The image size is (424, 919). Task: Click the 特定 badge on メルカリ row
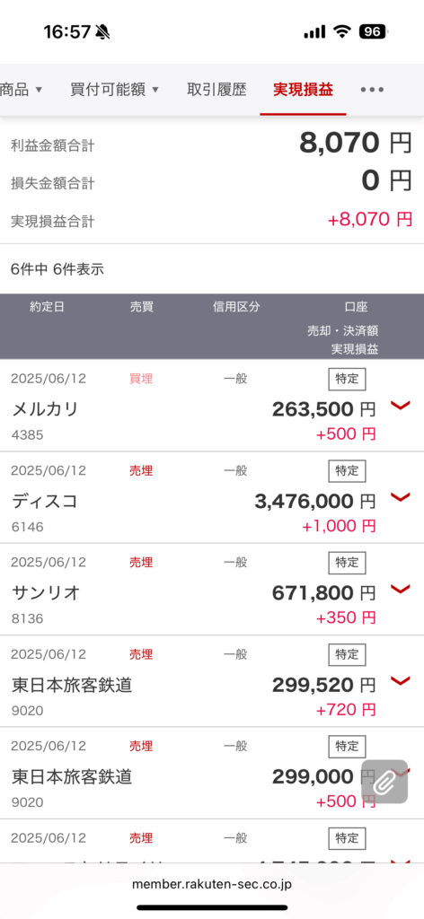coord(347,379)
